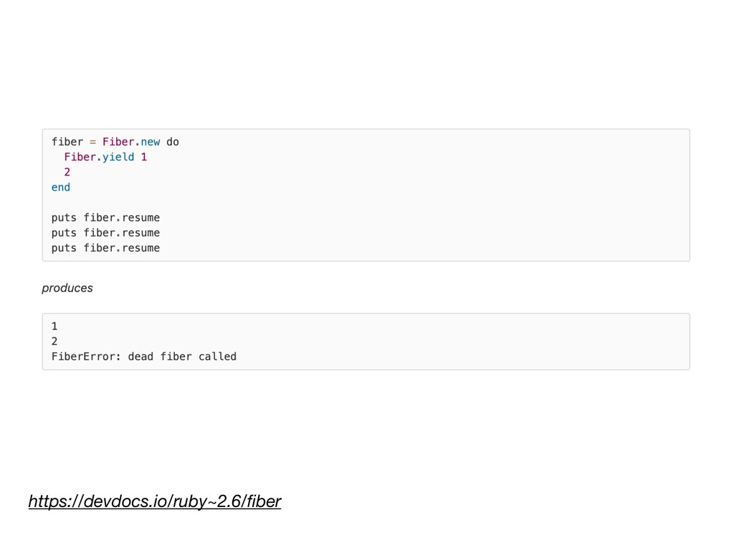Click empty area of the output block
Image resolution: width=734 pixels, height=550 pixels.
tap(421, 342)
